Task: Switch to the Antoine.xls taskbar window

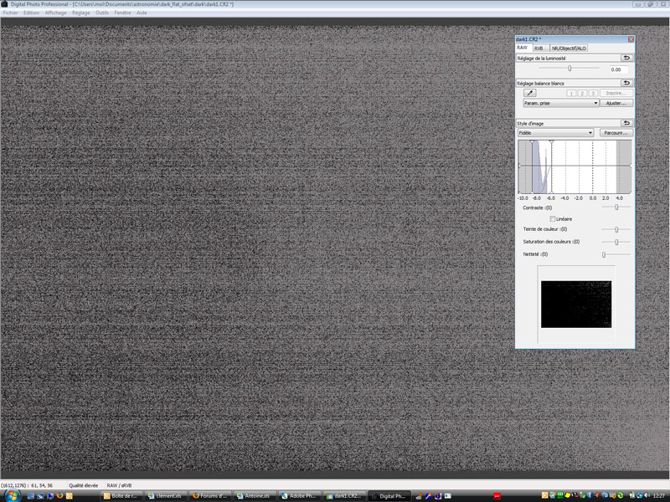Action: point(255,495)
